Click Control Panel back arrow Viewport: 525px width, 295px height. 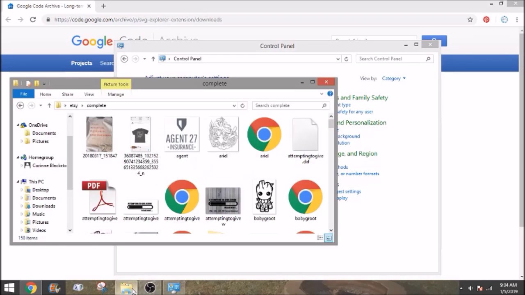click(124, 59)
